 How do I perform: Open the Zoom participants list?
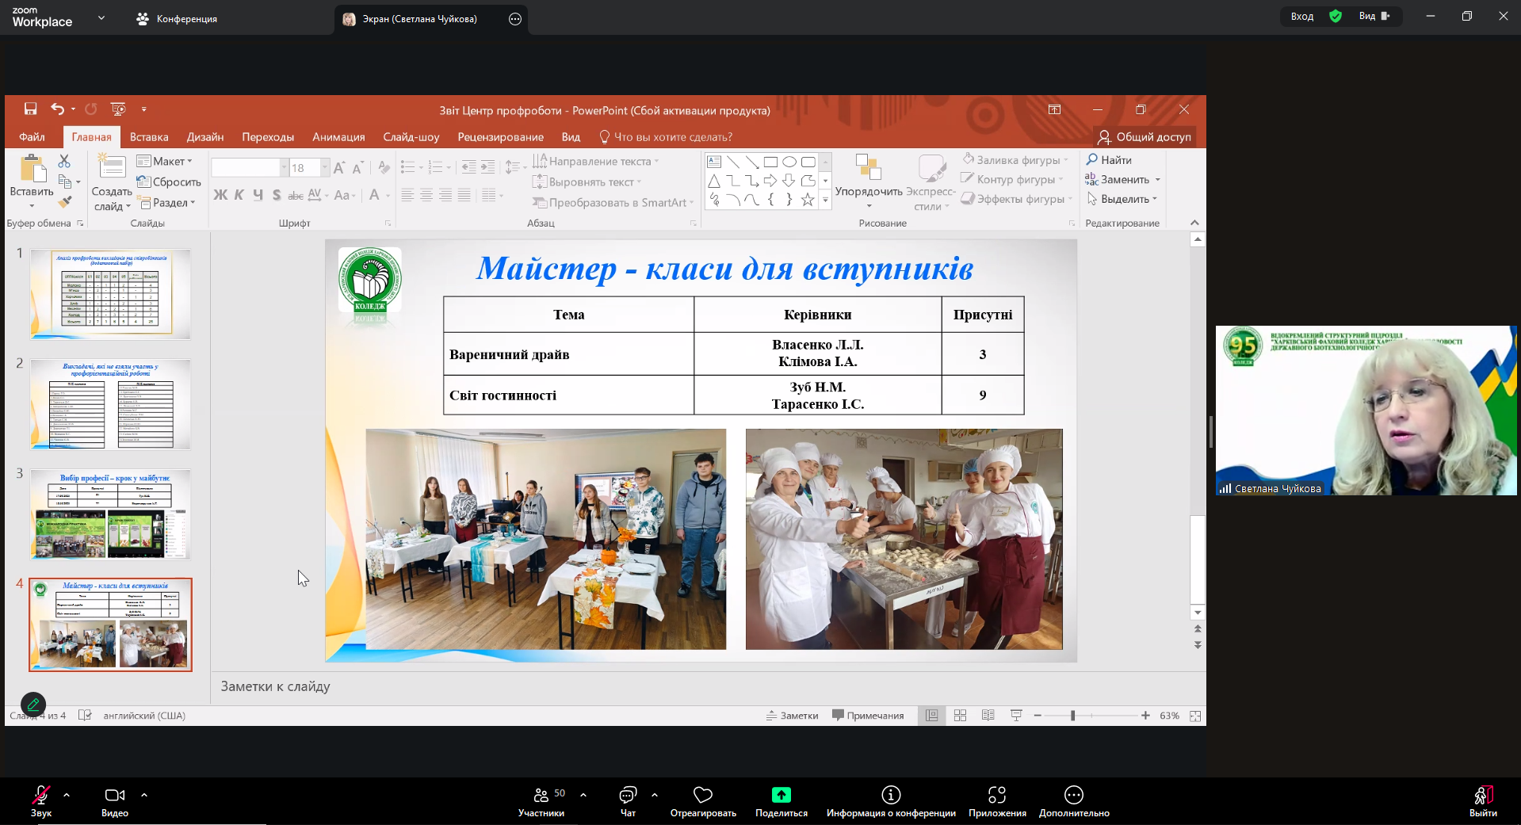pos(542,800)
